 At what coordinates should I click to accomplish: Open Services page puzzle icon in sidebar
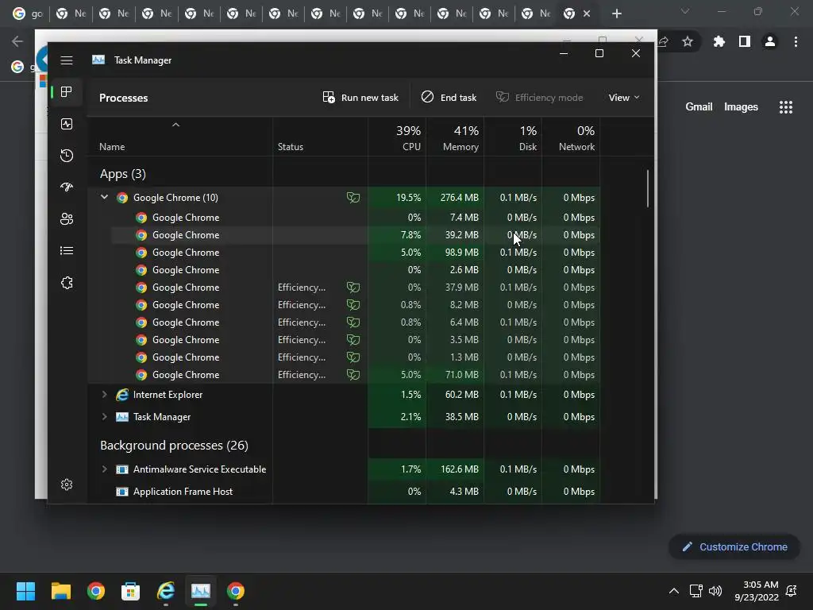click(67, 283)
